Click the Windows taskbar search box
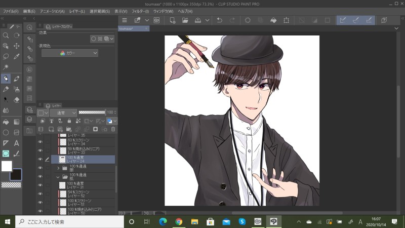This screenshot has height=228, width=405. 70,222
